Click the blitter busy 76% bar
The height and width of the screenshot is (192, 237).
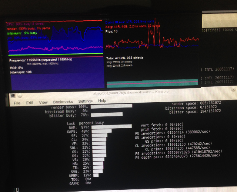coord(107,115)
